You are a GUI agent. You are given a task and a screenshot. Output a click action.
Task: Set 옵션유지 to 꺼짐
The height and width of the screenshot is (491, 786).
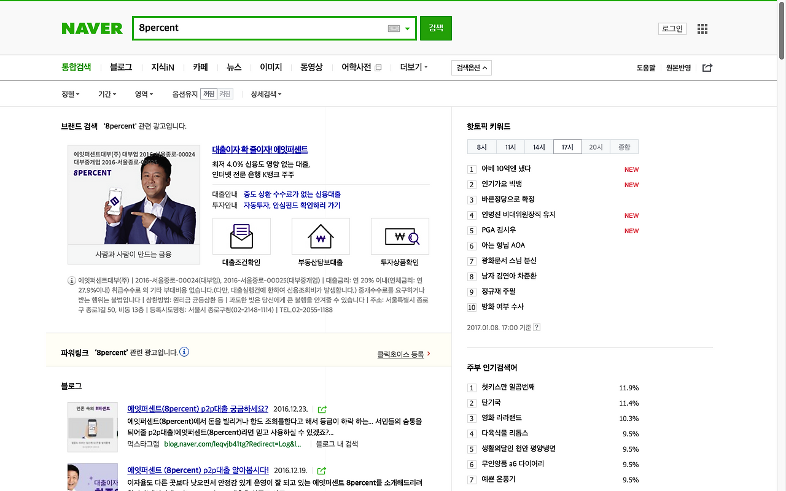209,94
